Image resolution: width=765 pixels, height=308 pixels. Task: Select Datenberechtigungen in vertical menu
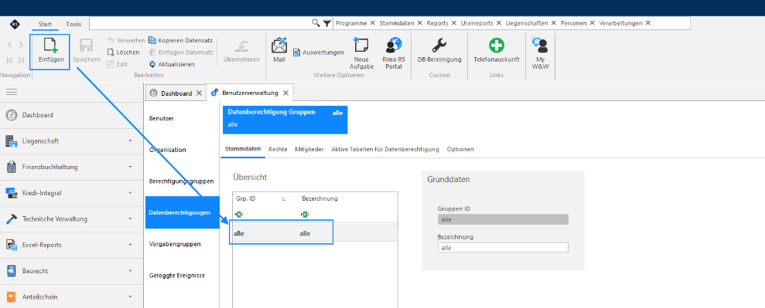182,212
